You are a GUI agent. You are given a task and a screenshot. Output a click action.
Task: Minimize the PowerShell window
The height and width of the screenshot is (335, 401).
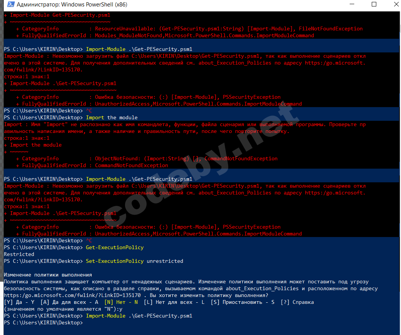point(352,4)
